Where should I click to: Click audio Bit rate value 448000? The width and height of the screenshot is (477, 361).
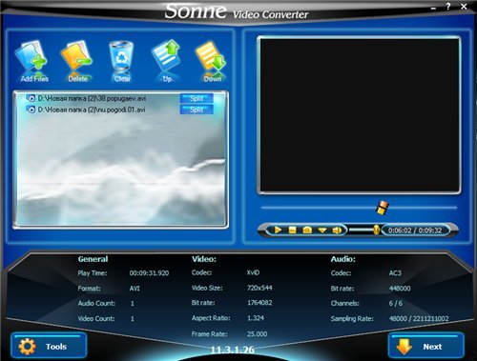[400, 289]
